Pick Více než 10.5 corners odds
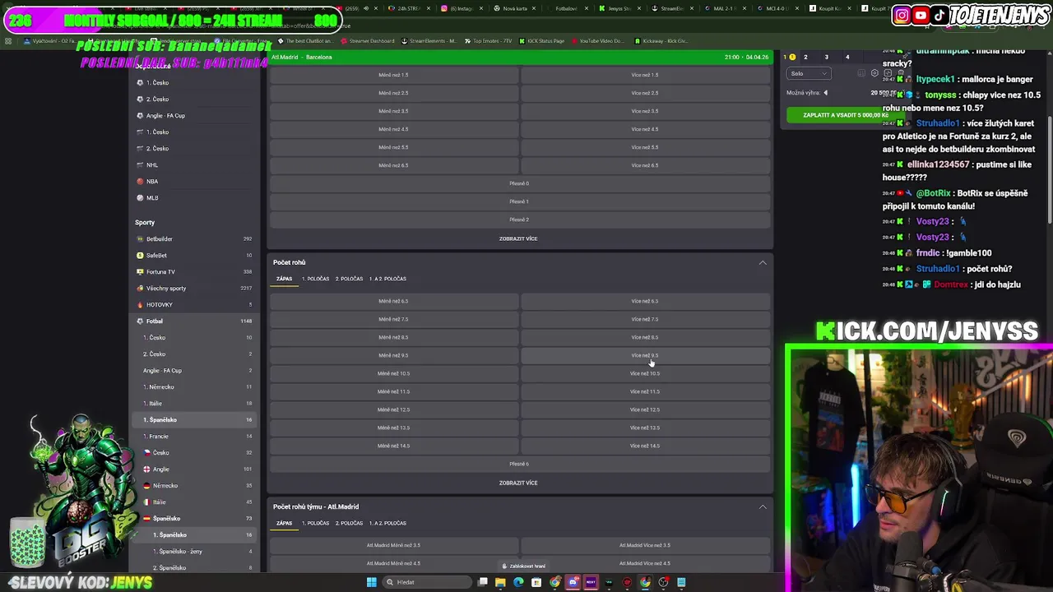The image size is (1053, 592). click(x=645, y=373)
